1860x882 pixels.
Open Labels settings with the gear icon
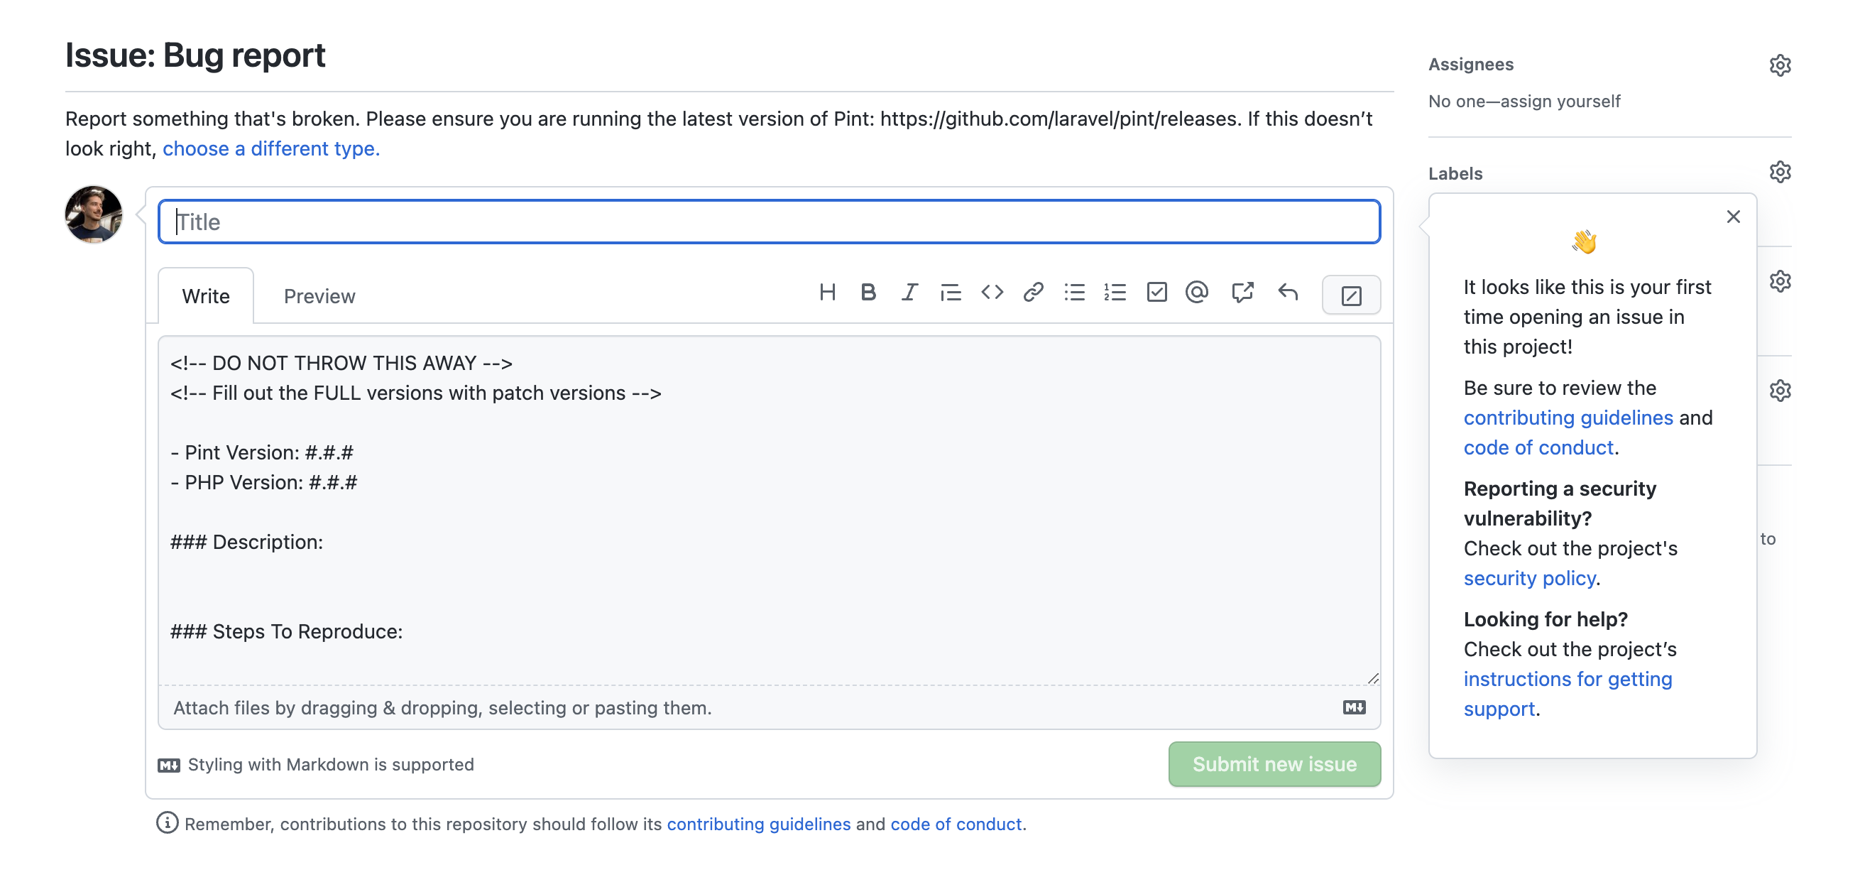point(1780,171)
